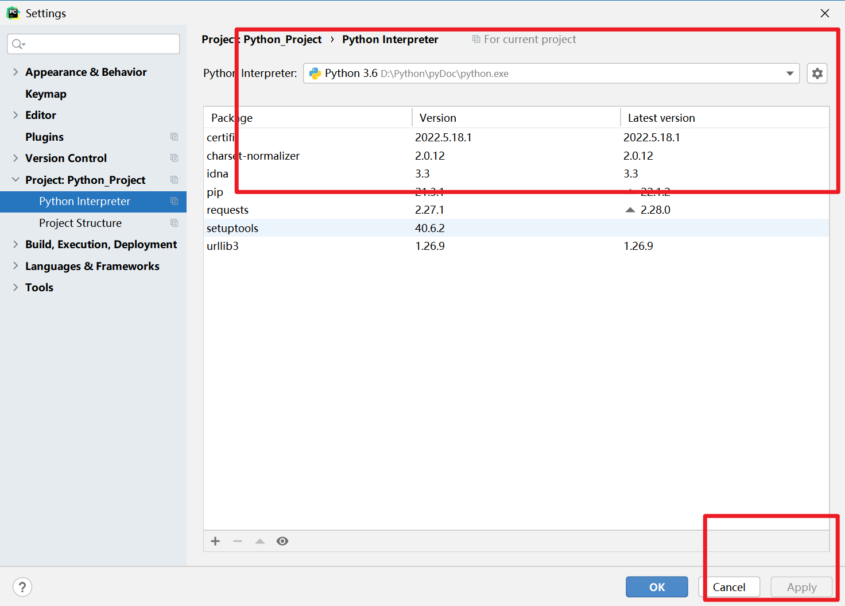Open help with the question mark button
Screen dimensions: 845x606
coord(22,587)
